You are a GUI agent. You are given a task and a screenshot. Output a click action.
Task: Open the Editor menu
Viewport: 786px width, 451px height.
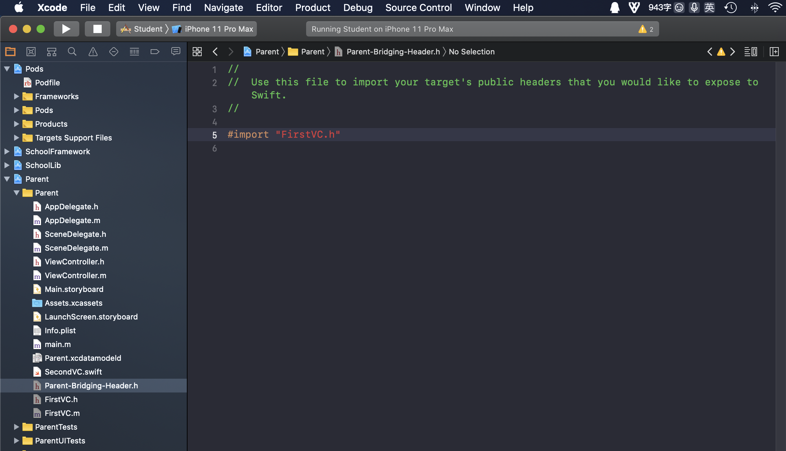click(x=269, y=8)
